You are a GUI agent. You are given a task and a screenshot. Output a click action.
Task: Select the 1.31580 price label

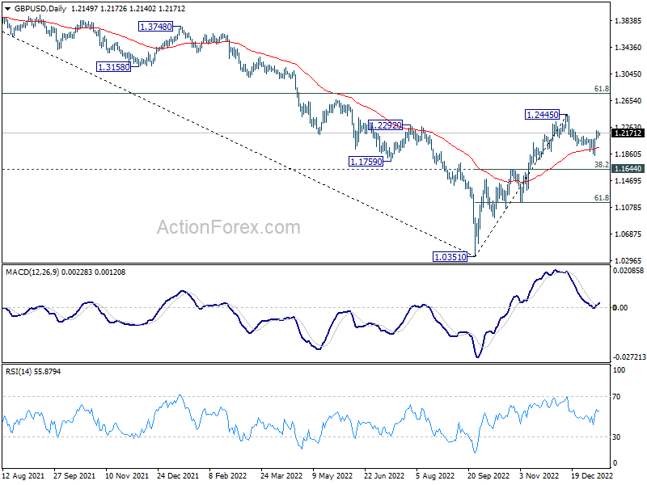tap(114, 67)
